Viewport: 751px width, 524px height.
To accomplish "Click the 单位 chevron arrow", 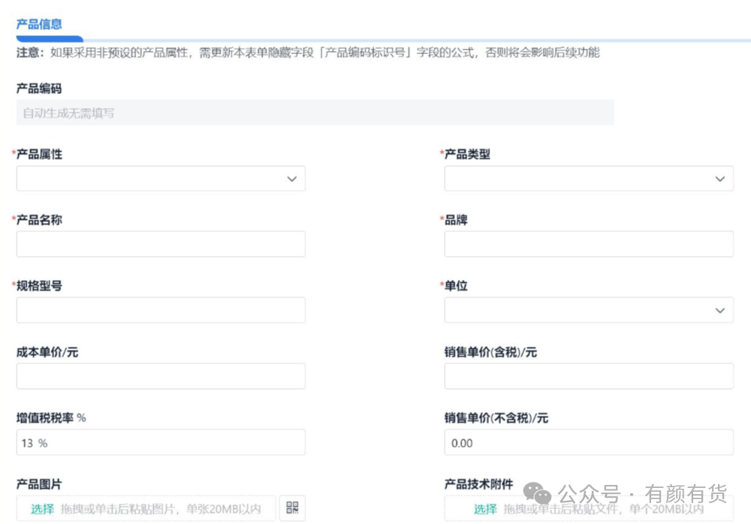I will coord(719,310).
